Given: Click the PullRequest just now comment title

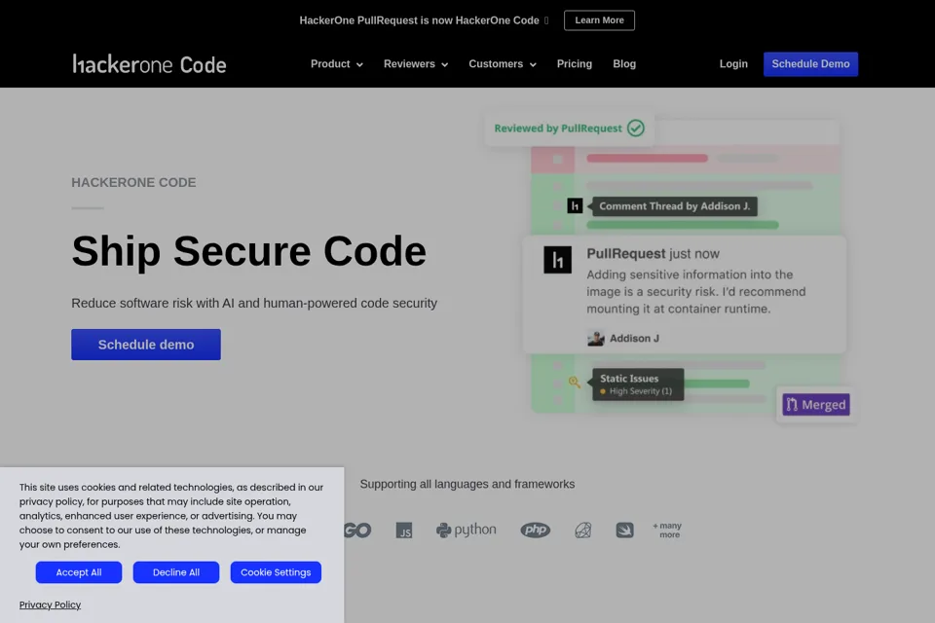Looking at the screenshot, I should [x=653, y=253].
